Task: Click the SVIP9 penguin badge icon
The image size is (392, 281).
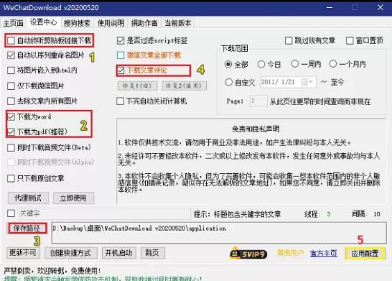Action: [248, 253]
